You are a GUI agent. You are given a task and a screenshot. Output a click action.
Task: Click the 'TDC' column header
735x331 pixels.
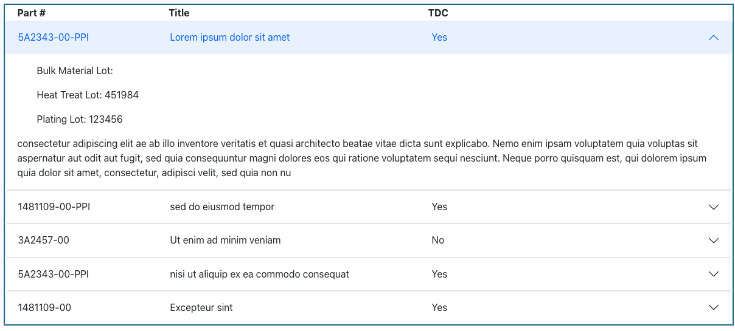pos(438,13)
